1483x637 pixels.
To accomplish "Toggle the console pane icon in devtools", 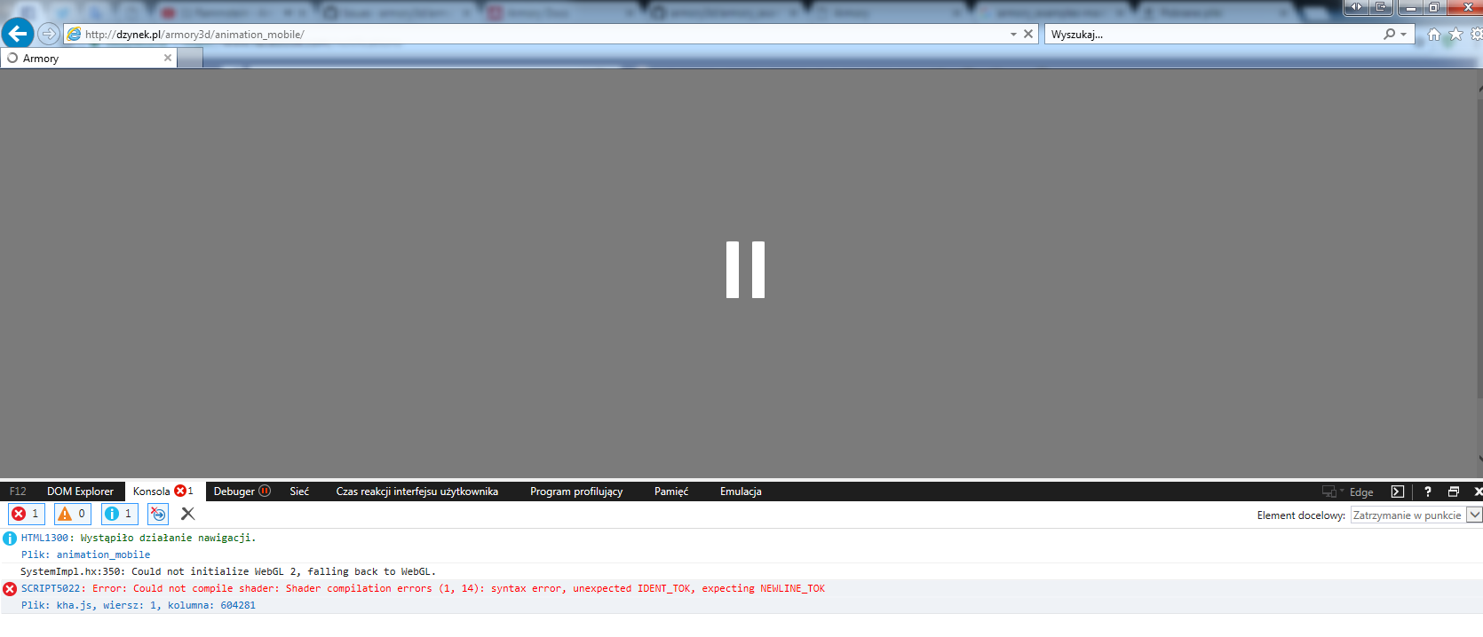I will point(1398,492).
